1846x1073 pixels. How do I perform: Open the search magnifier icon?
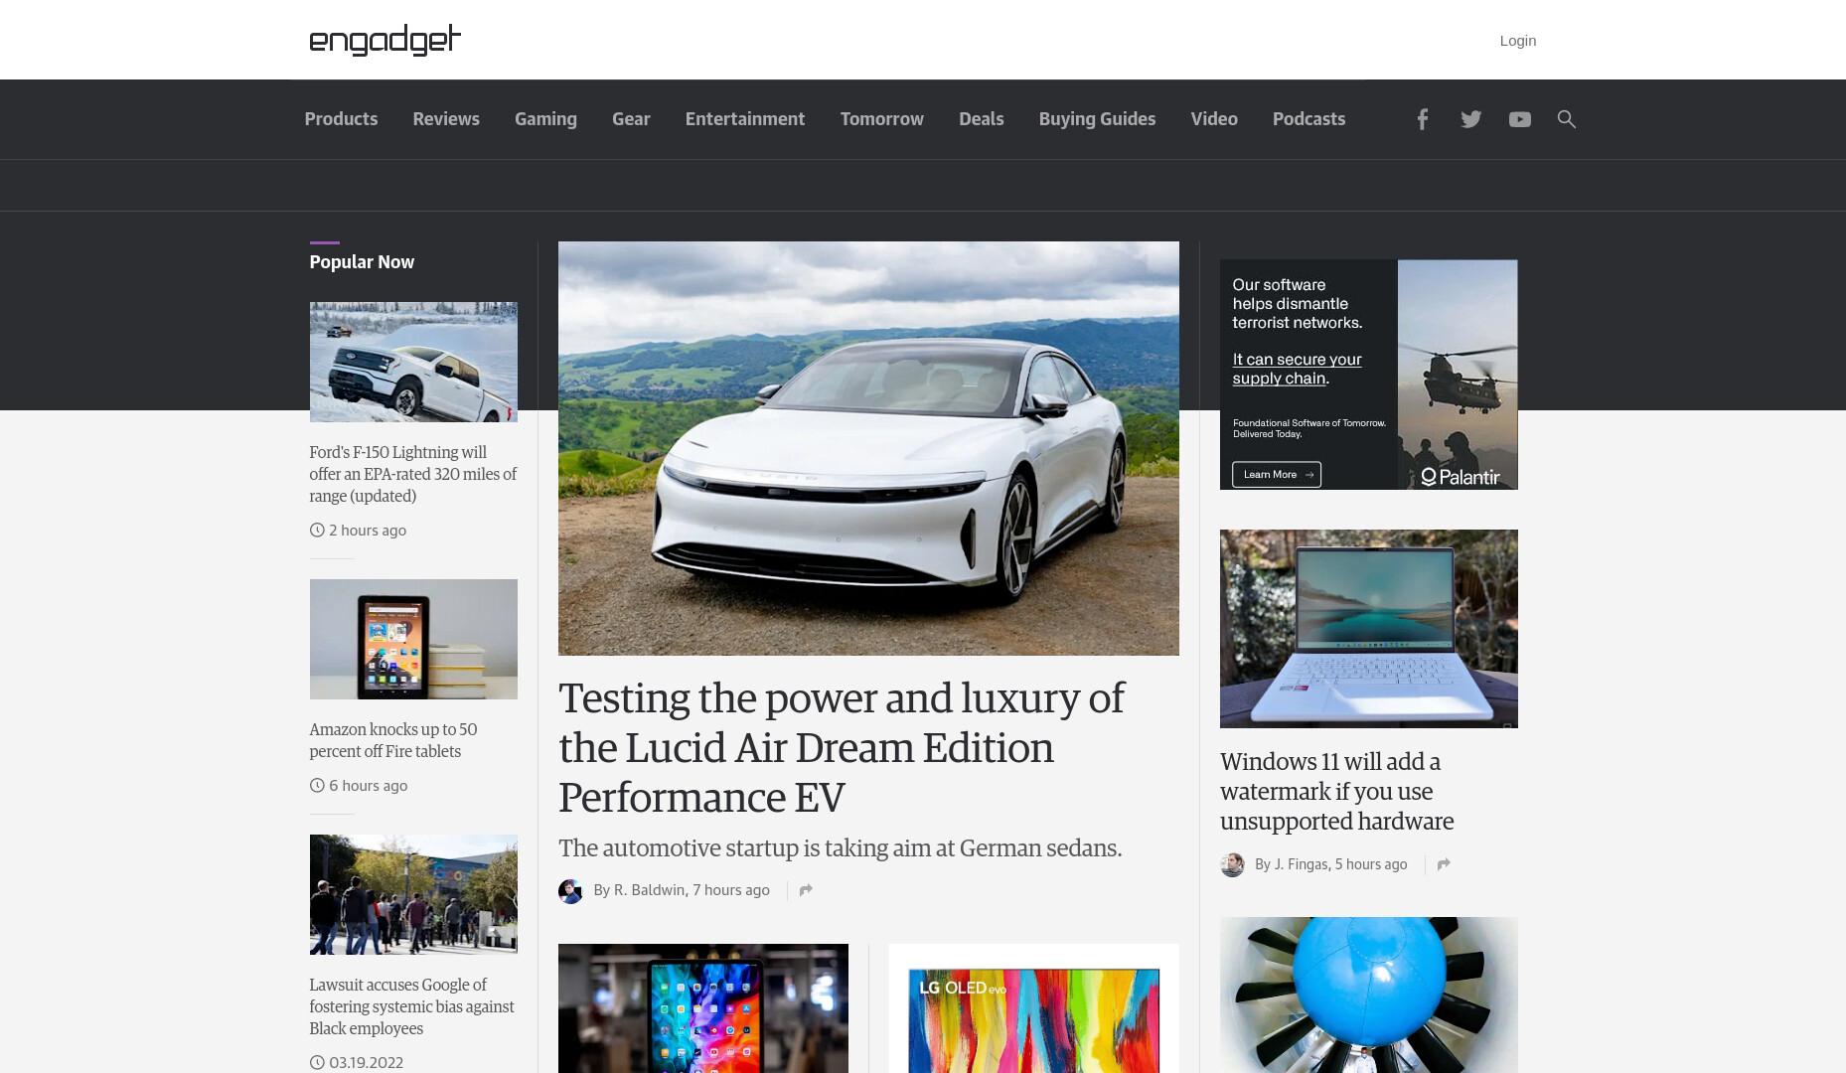coord(1566,119)
